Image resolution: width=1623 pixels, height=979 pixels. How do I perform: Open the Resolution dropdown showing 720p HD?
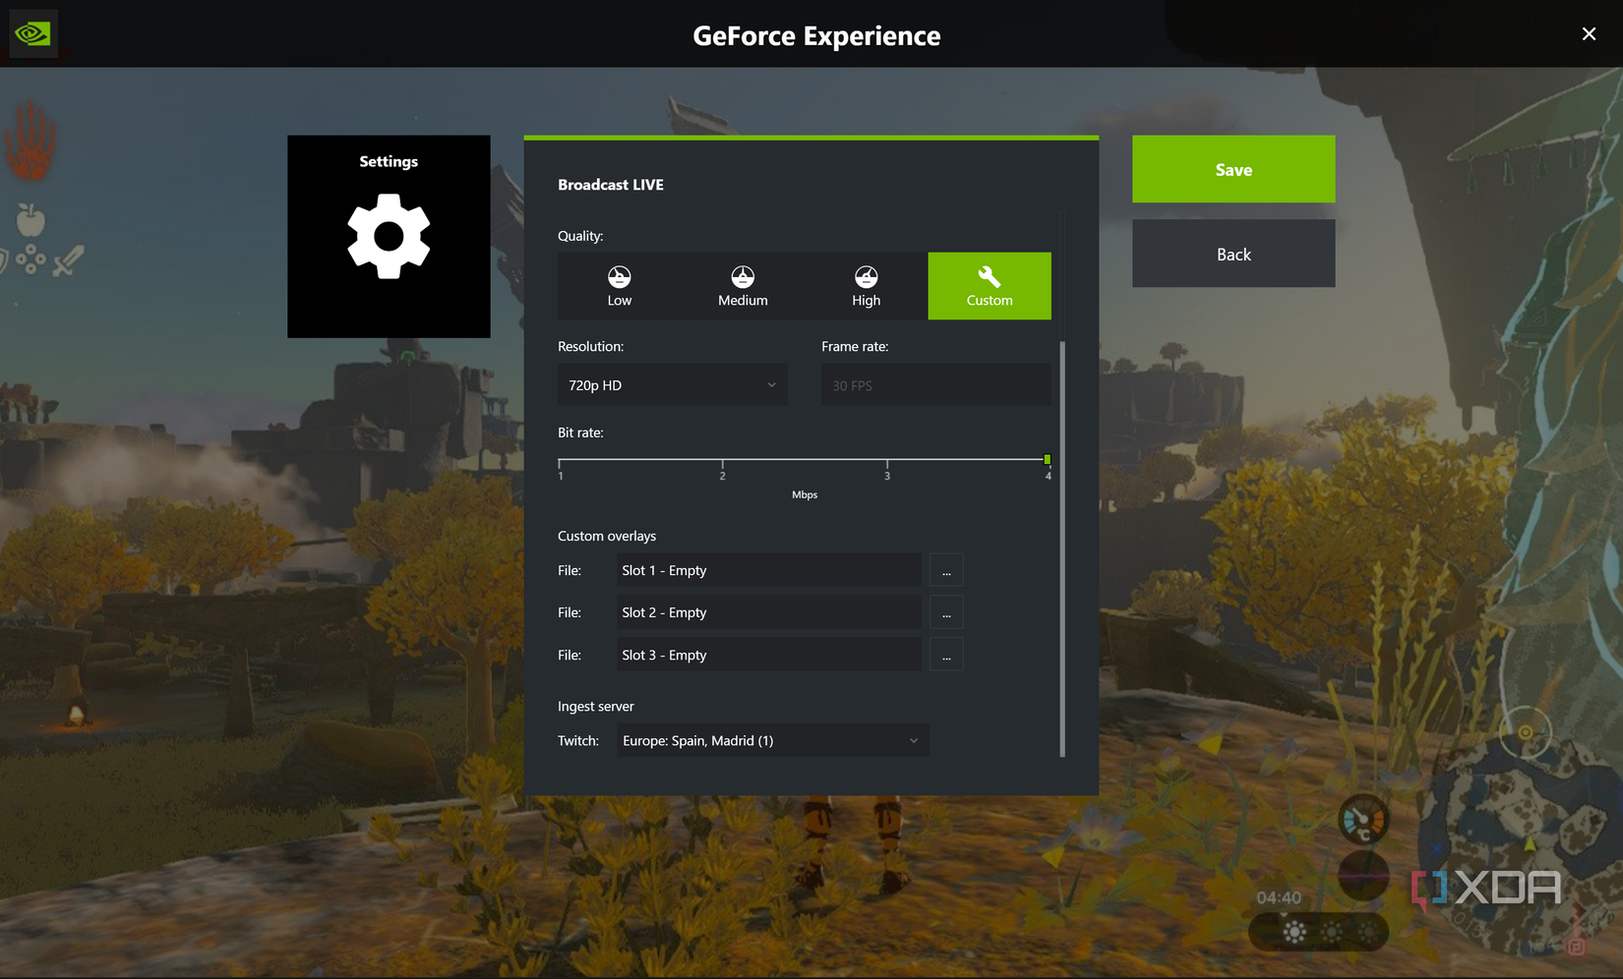coord(672,384)
